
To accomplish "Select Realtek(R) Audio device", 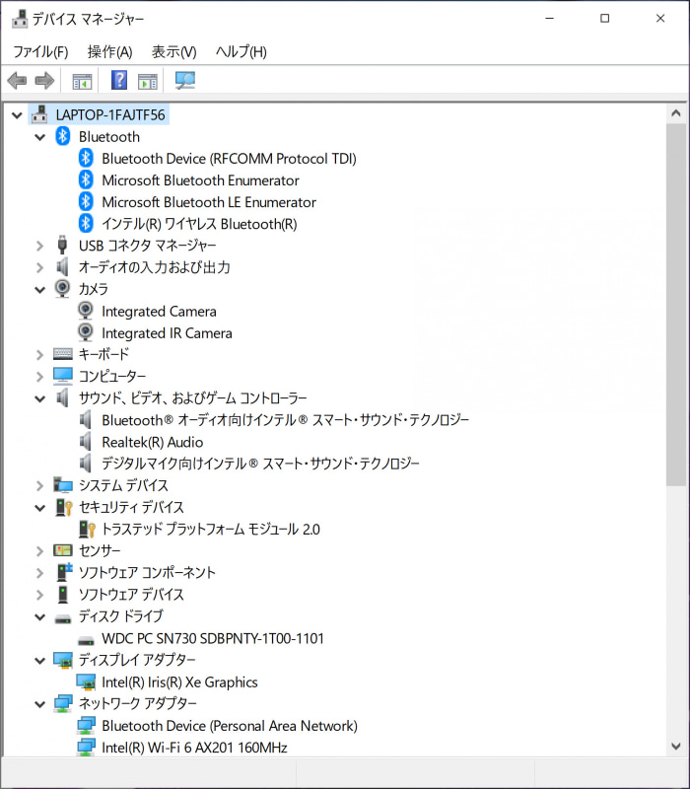I will point(153,442).
